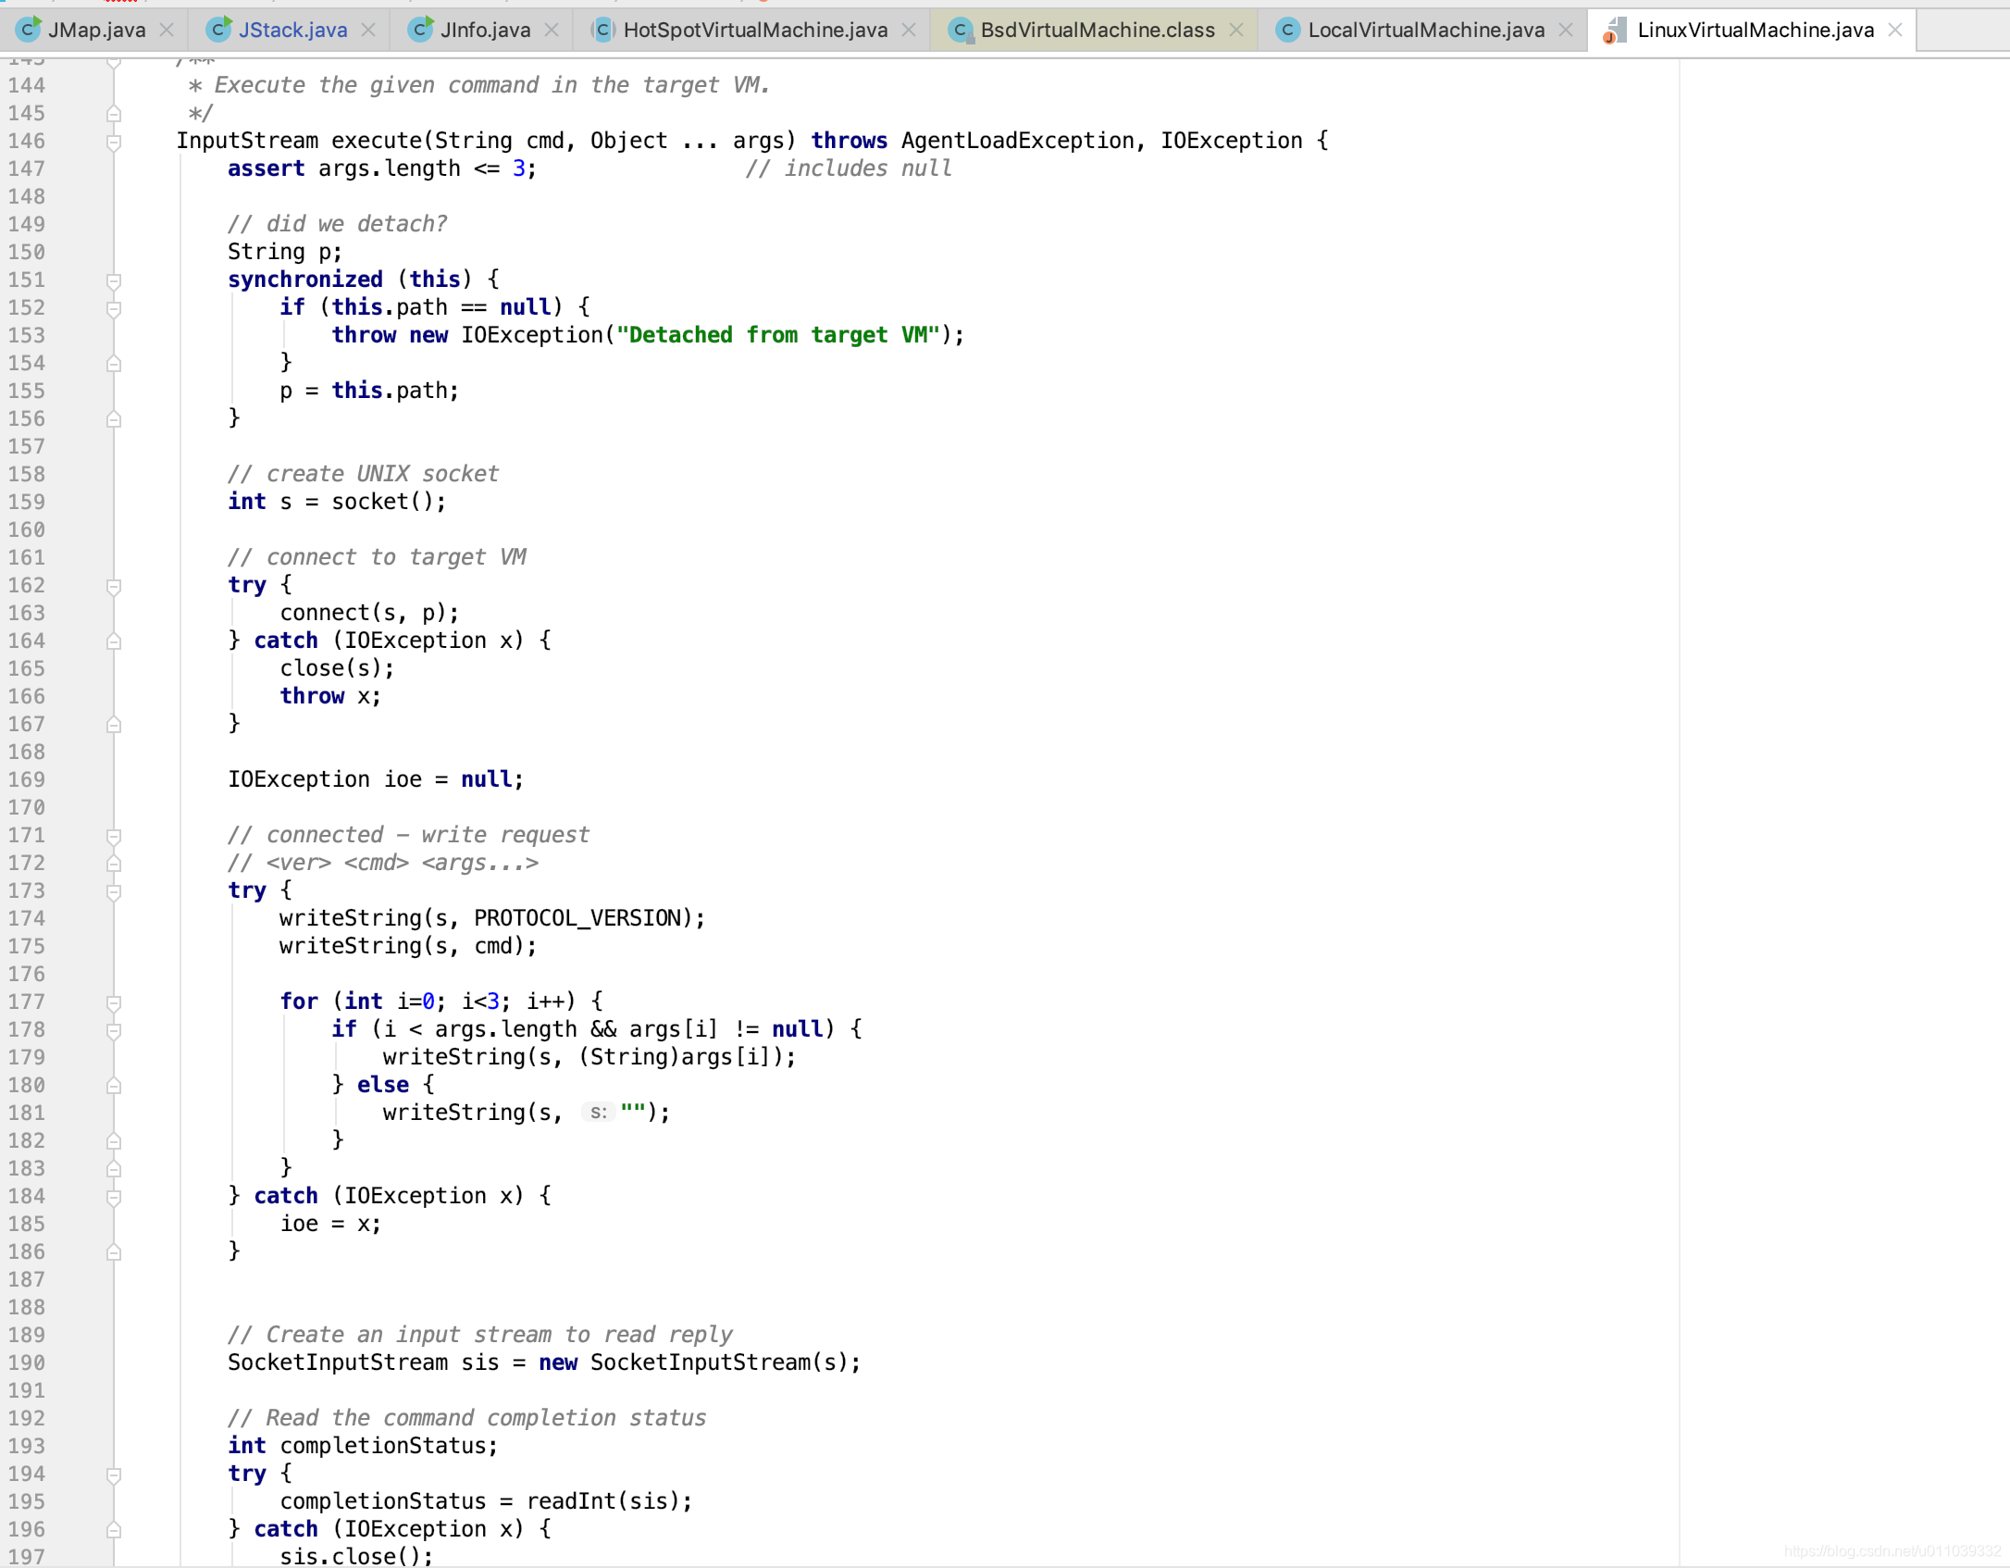Switch to the JStack.java tab
The width and height of the screenshot is (2010, 1568).
point(292,30)
